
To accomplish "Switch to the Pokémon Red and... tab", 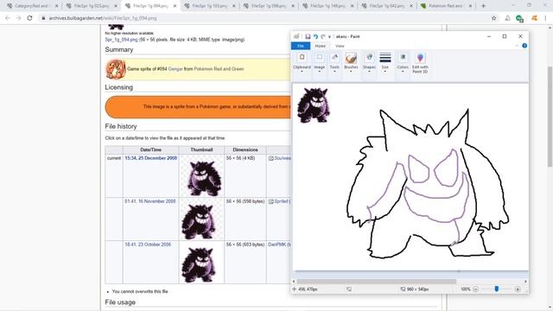I will click(x=446, y=6).
